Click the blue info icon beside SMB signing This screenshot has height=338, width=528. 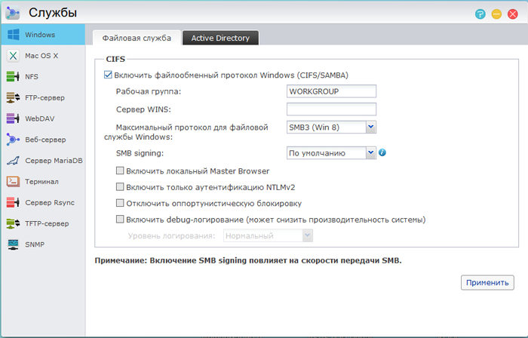[382, 152]
